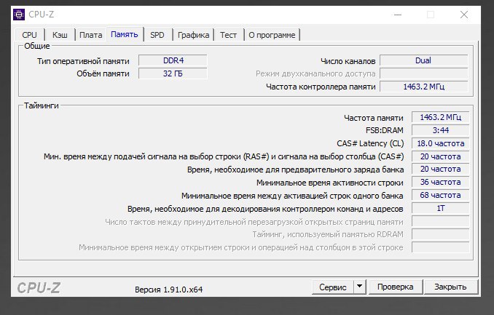Open the Кэш tab

[x=60, y=35]
